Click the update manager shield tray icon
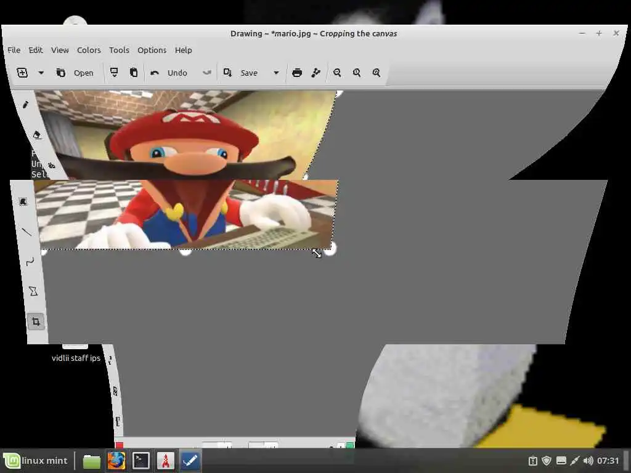This screenshot has width=631, height=473. pos(546,461)
